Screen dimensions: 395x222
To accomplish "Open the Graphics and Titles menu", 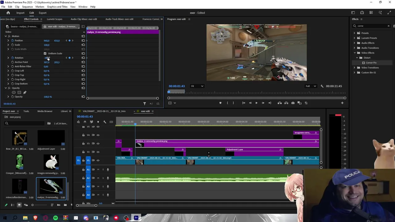I will (x=57, y=7).
